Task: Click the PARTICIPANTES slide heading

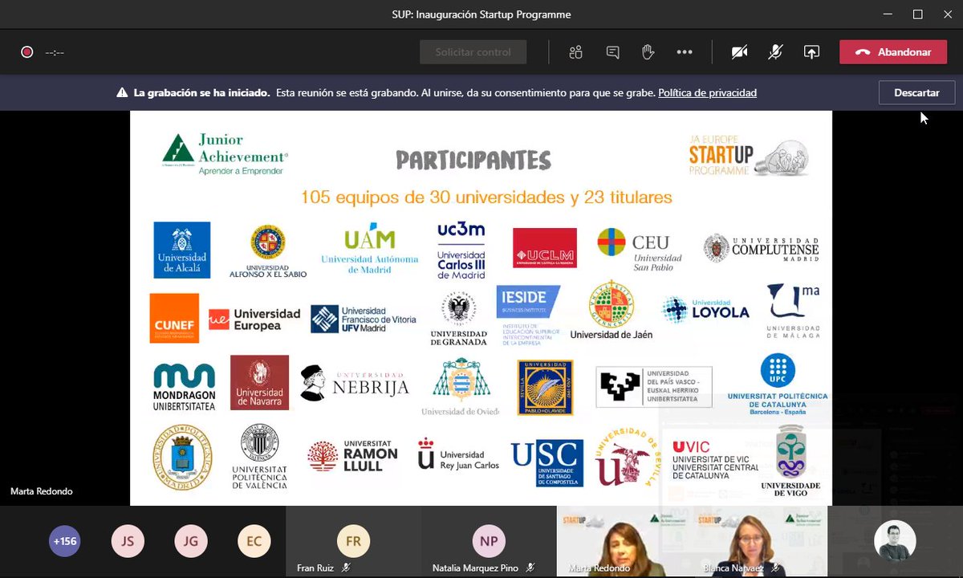Action: pyautogui.click(x=473, y=161)
